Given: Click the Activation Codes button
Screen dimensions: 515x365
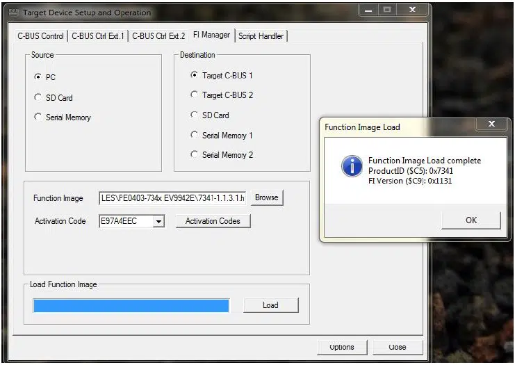Looking at the screenshot, I should [213, 221].
